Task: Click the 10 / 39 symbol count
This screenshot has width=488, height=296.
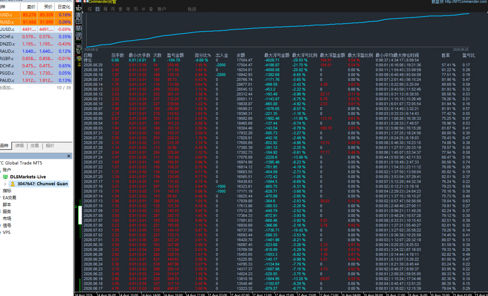Action: 65,87
